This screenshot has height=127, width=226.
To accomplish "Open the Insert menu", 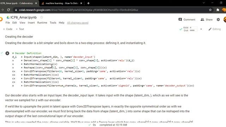I will pyautogui.click(x=31, y=23).
